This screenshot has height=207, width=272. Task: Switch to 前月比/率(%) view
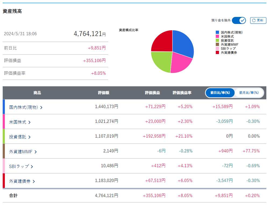coord(249,93)
